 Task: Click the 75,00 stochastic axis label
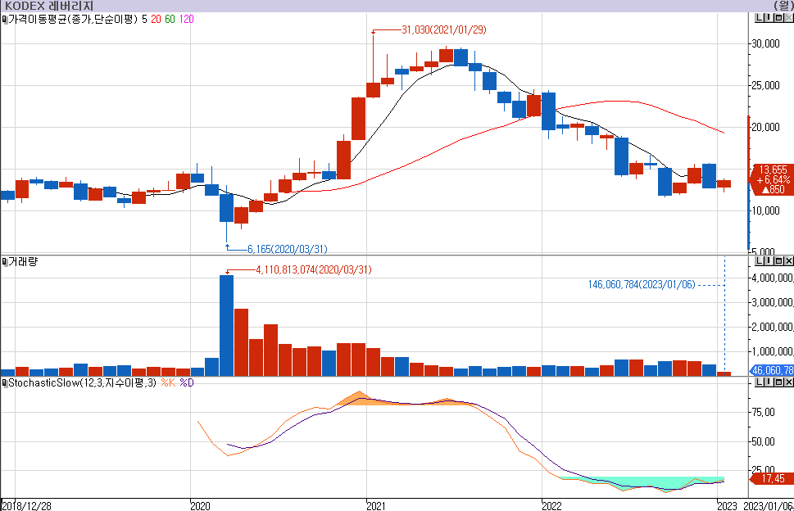(x=764, y=413)
